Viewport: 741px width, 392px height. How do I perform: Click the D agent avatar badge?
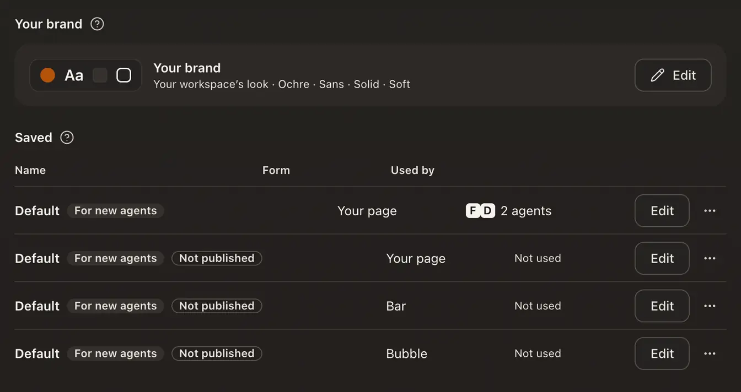click(x=487, y=210)
